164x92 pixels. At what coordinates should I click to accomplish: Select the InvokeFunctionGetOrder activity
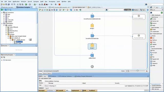(x=92, y=36)
